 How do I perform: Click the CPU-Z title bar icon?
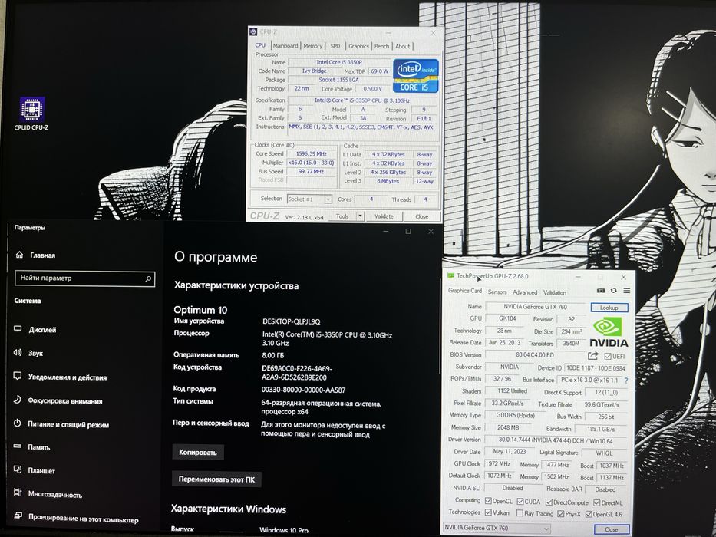[254, 32]
